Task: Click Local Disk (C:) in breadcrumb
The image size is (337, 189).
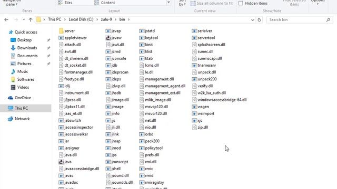Action: tap(81, 19)
